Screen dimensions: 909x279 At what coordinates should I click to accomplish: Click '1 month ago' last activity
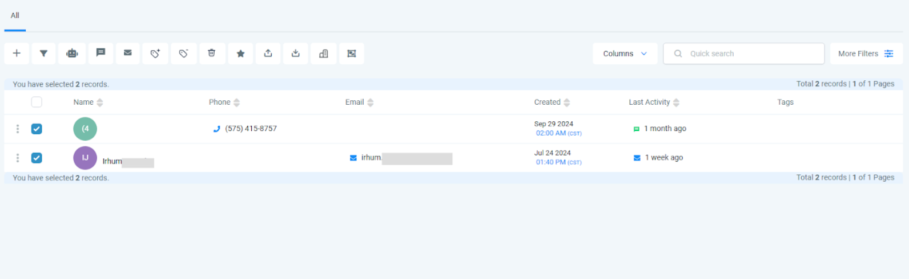point(665,129)
